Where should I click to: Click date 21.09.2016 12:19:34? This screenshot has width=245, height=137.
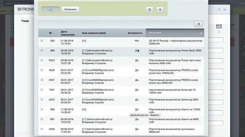(x=67, y=42)
